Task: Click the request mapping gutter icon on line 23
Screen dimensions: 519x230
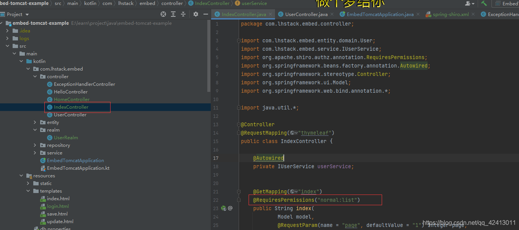Action: point(224,208)
